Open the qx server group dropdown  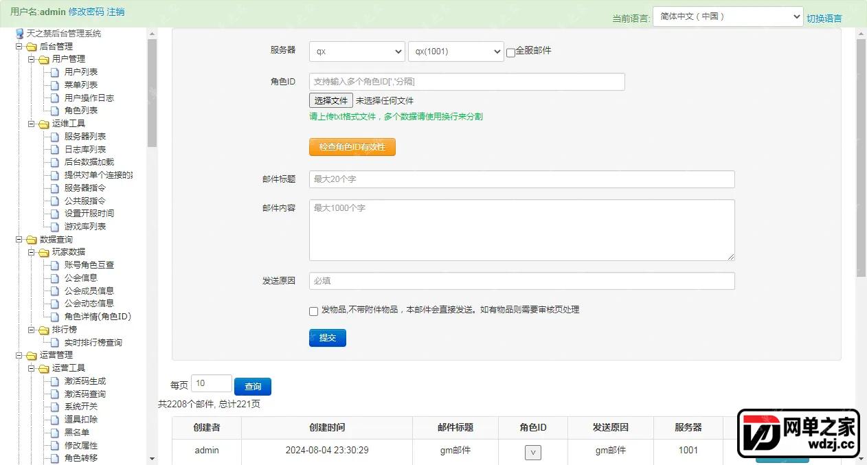pyautogui.click(x=357, y=52)
